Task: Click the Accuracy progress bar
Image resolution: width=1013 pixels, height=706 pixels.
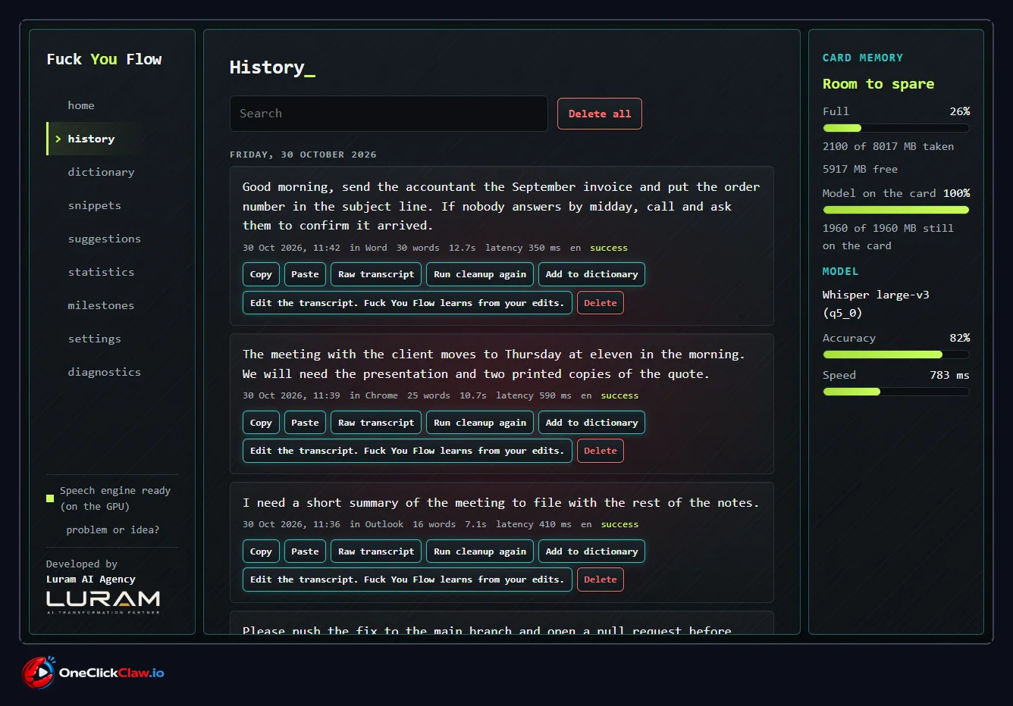Action: pyautogui.click(x=896, y=355)
